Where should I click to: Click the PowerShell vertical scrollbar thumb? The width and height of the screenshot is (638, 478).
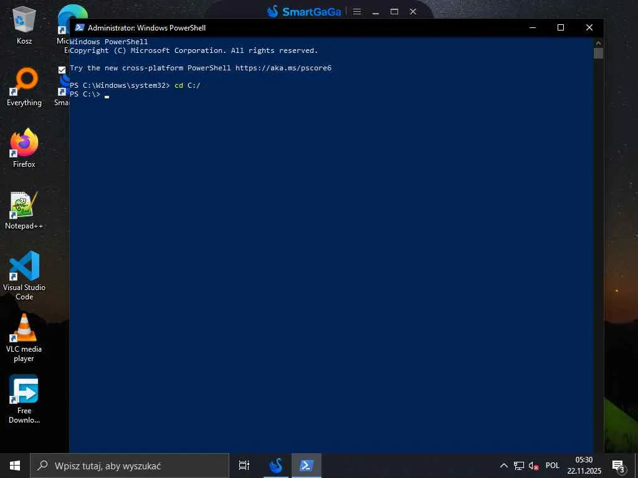[598, 54]
